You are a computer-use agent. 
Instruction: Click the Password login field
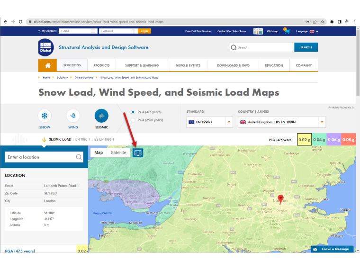point(118,31)
